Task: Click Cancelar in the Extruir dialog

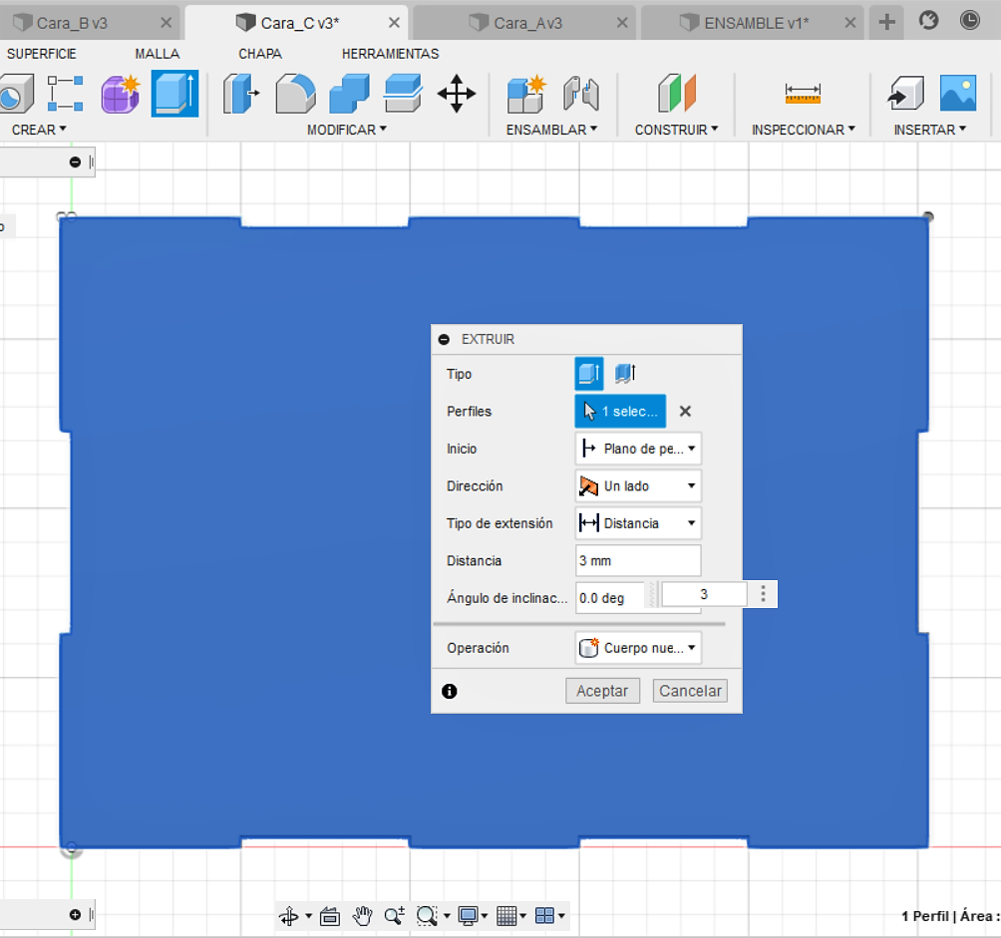Action: [x=690, y=691]
